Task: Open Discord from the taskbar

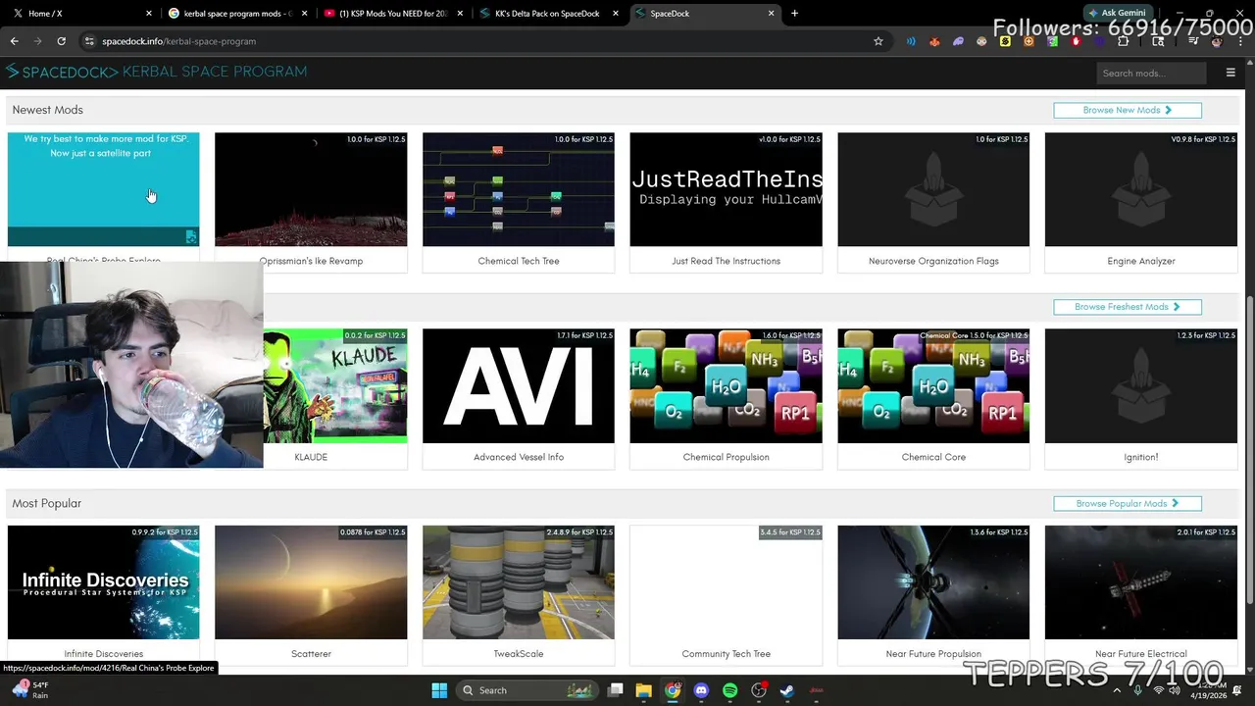Action: point(701,690)
